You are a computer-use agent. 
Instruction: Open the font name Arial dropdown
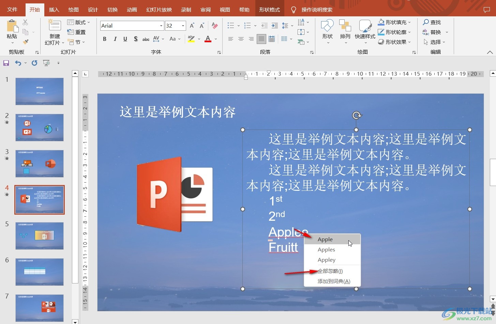tap(161, 26)
